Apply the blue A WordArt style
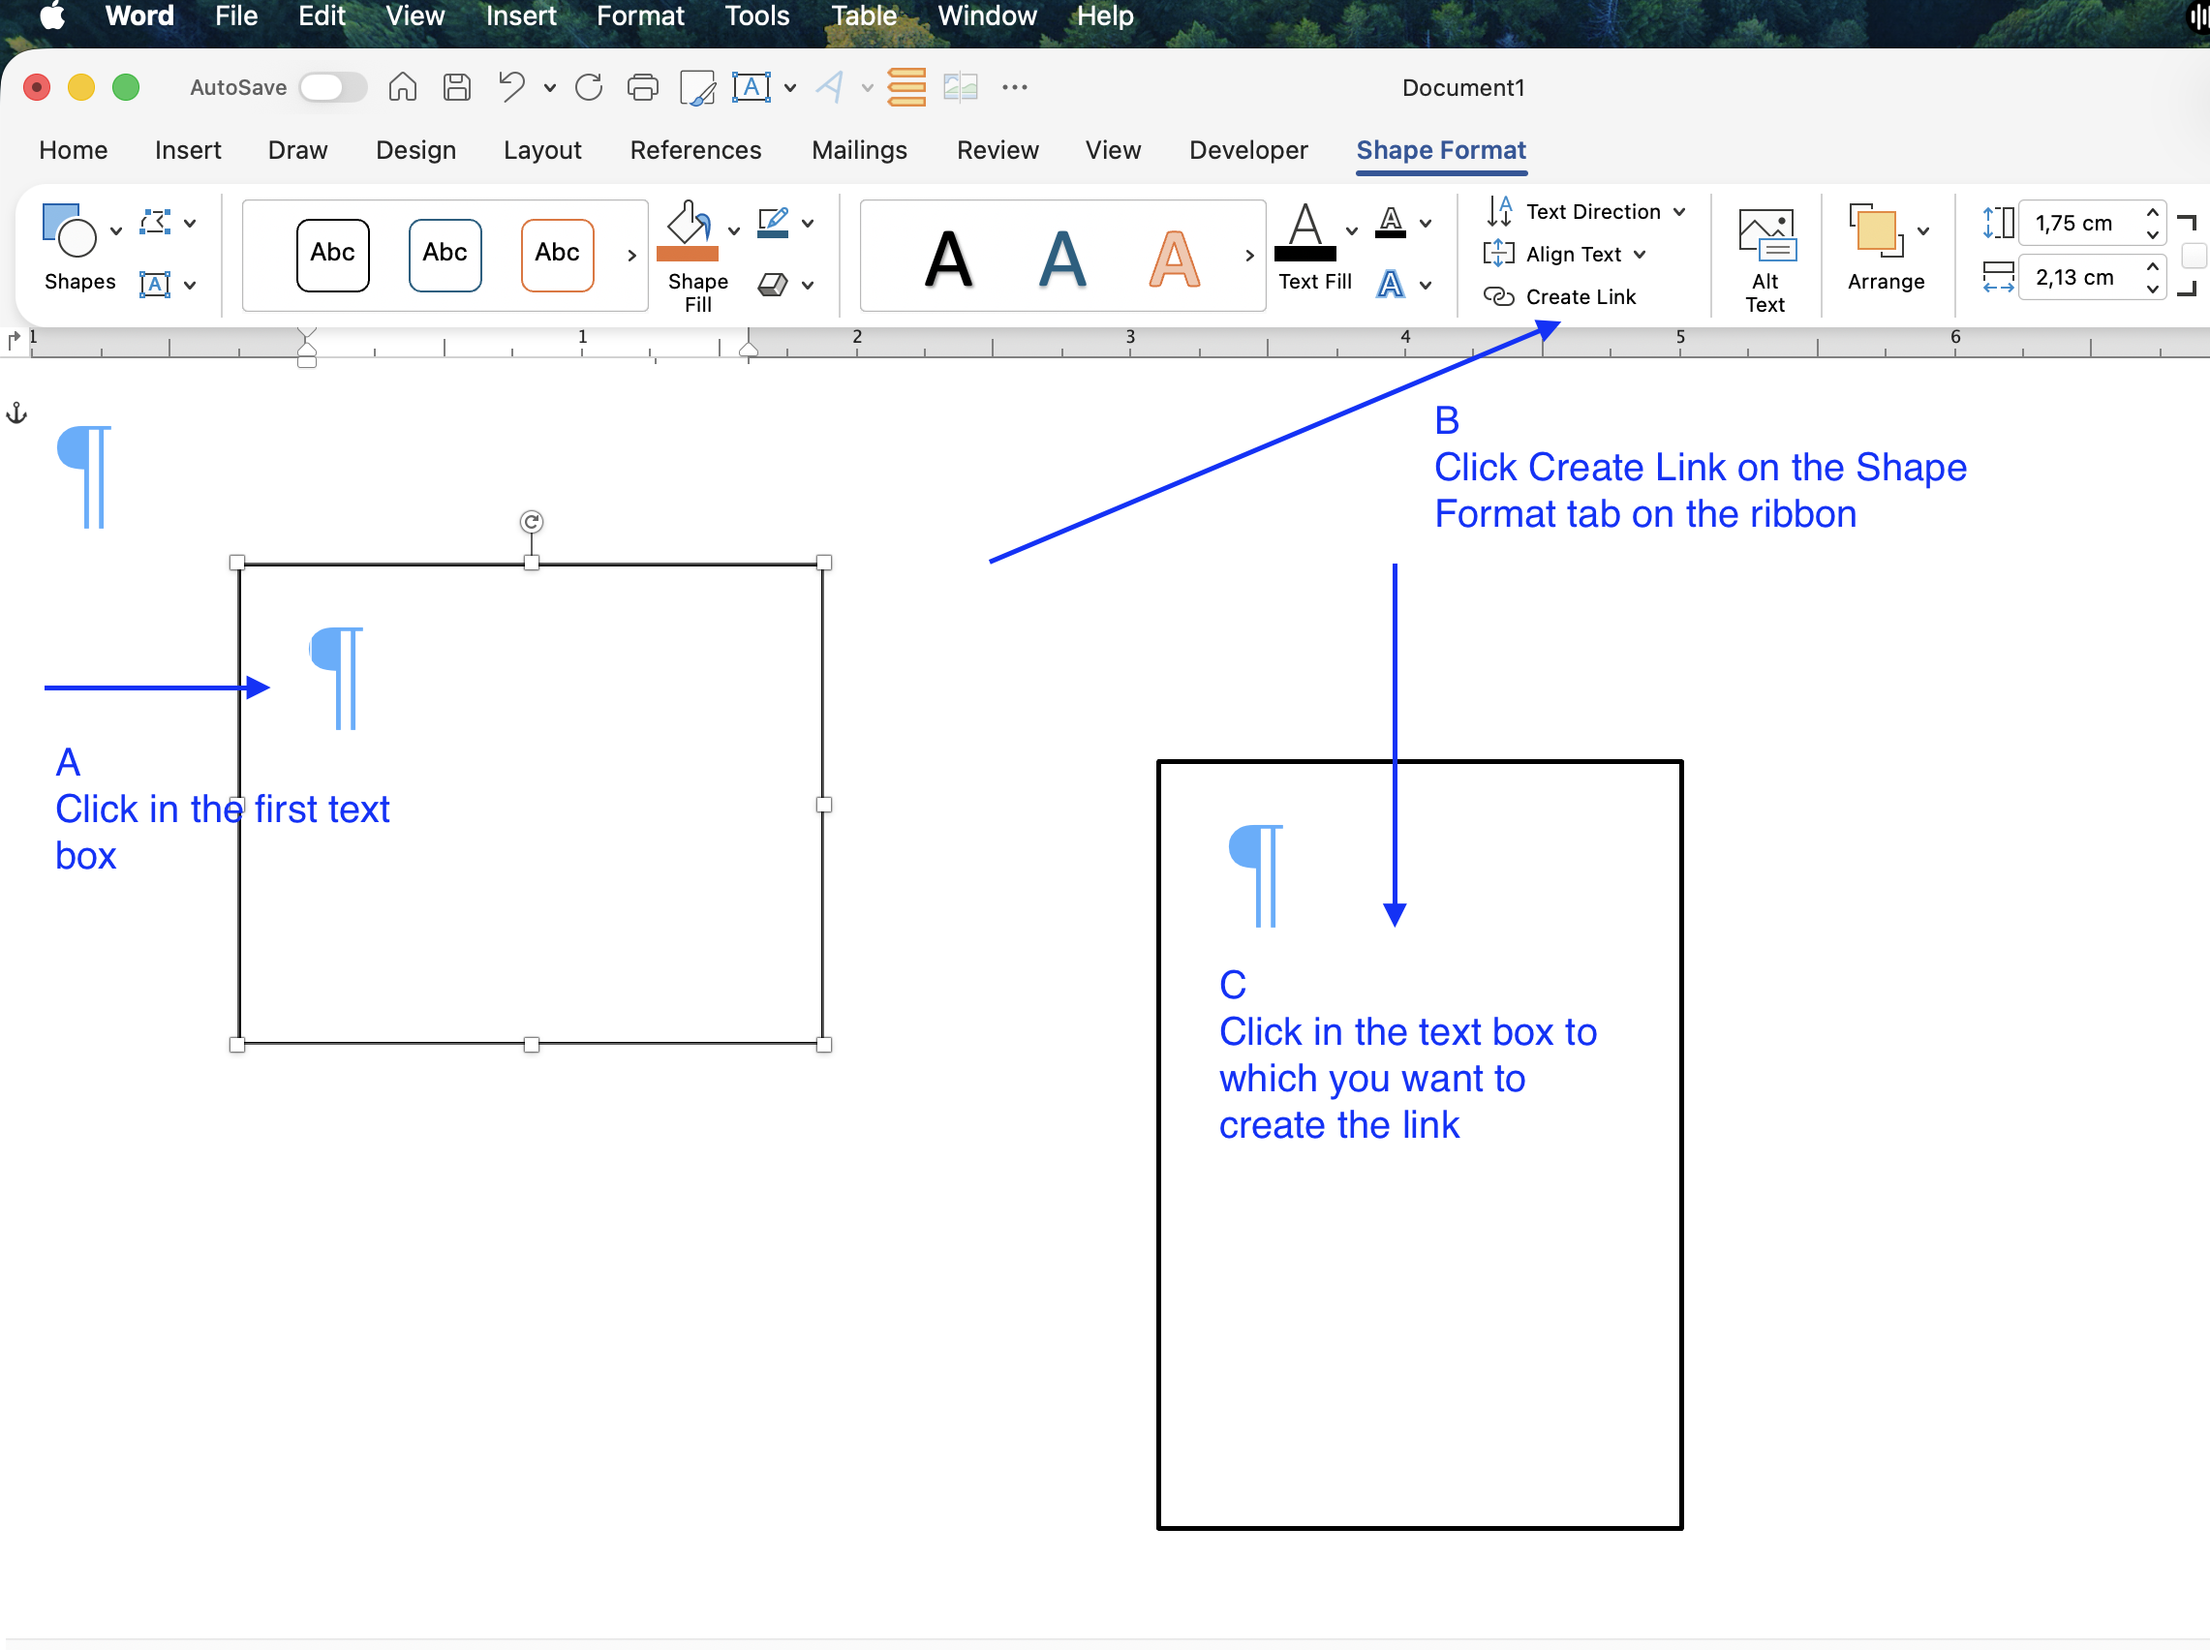The image size is (2210, 1650). point(1061,259)
